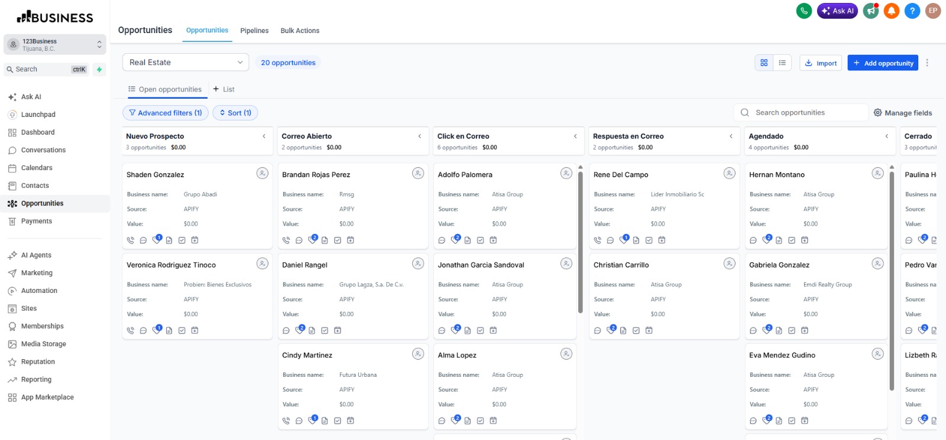Collapse the Respuesta en Correo column
This screenshot has width=946, height=440.
click(x=731, y=136)
